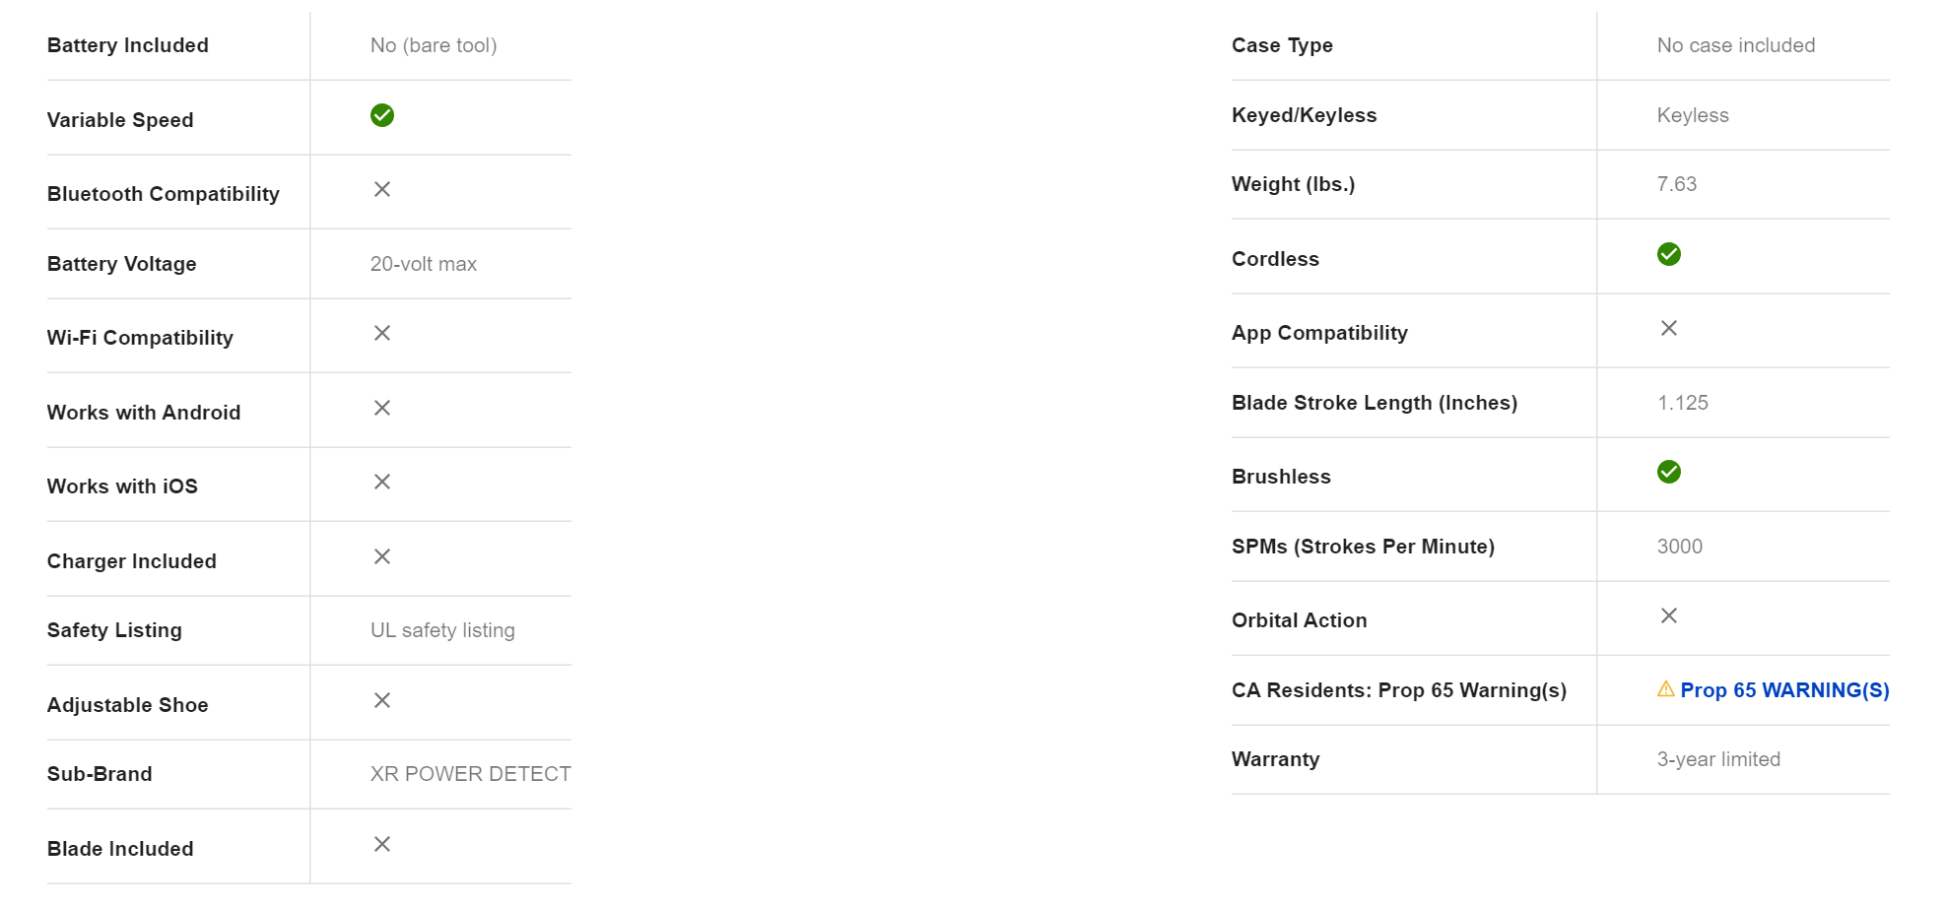The width and height of the screenshot is (1946, 906).
Task: Click the X icon for Orbital Action
Action: [x=1669, y=615]
